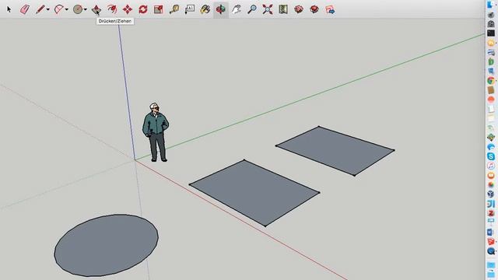Select the Circle shape tool

tap(78, 9)
